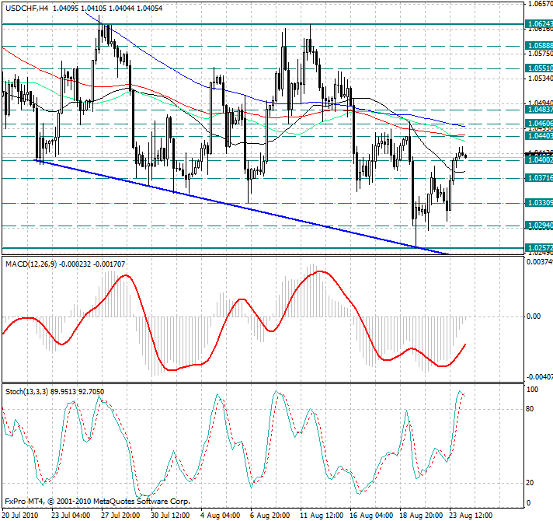Click the 16 Aug 04:00 time label
This screenshot has width=553, height=521.
[x=371, y=516]
